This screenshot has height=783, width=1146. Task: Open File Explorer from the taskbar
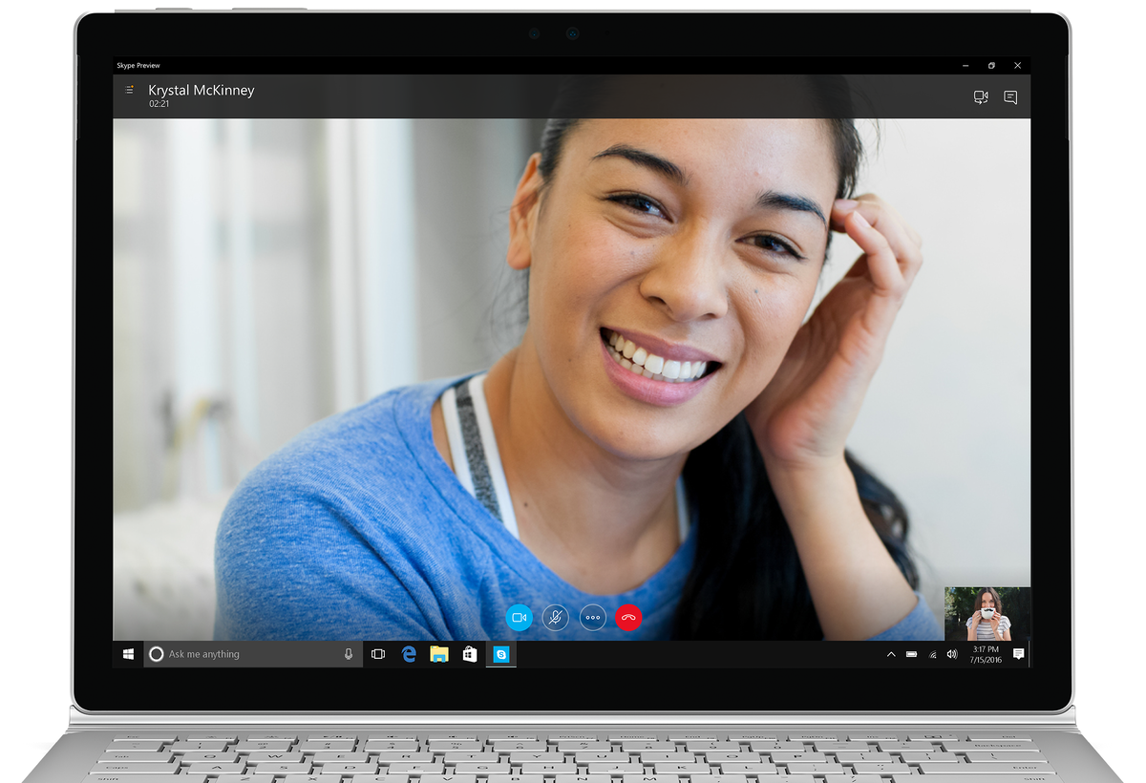pos(439,654)
